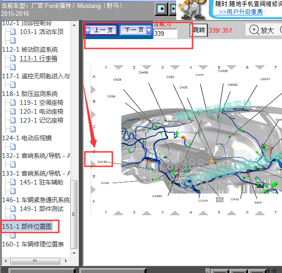This screenshot has width=282, height=273.
Task: Open 113-1 行李箱 document
Action: (x=38, y=58)
